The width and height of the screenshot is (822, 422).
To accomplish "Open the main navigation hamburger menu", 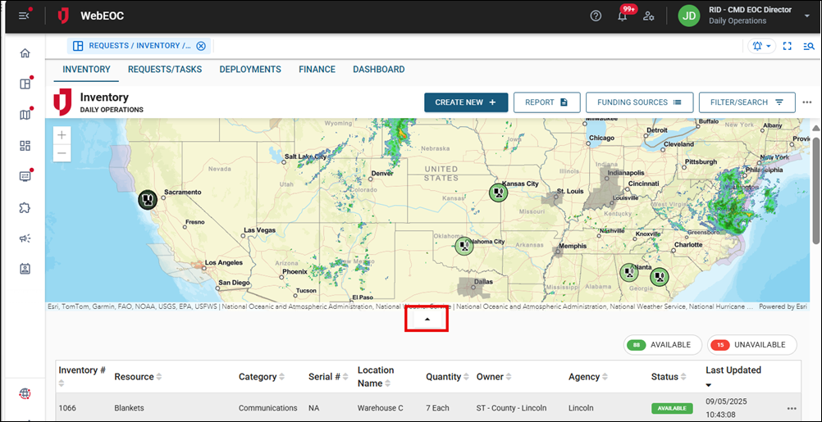I will pos(24,16).
